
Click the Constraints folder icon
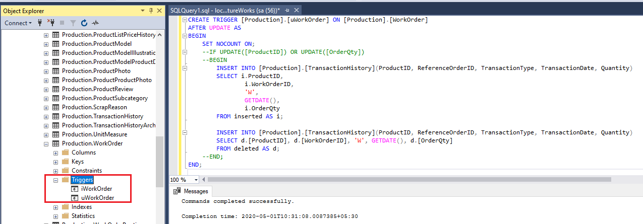click(x=65, y=171)
